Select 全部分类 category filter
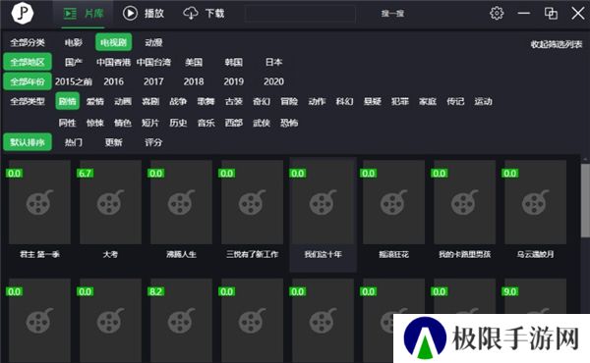The width and height of the screenshot is (590, 363). tap(28, 42)
